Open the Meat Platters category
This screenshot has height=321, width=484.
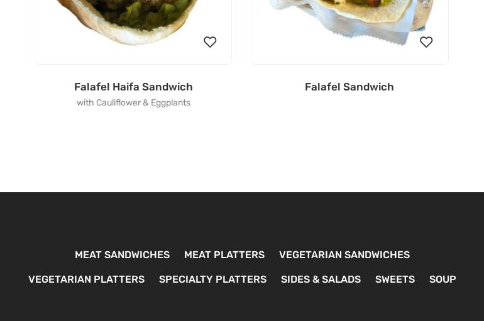tap(224, 254)
